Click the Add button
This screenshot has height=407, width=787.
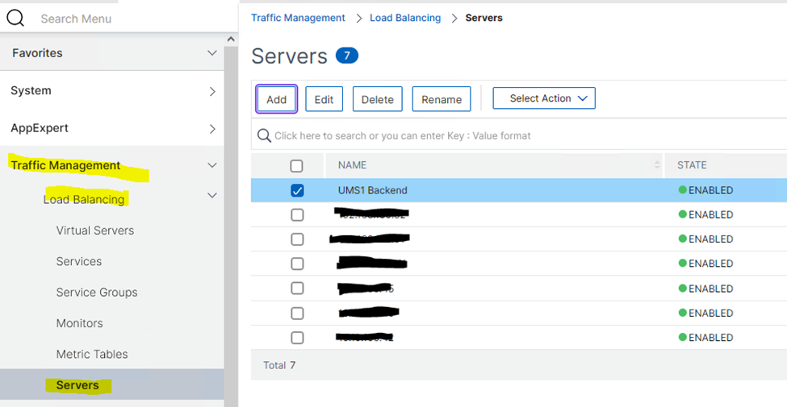point(277,99)
